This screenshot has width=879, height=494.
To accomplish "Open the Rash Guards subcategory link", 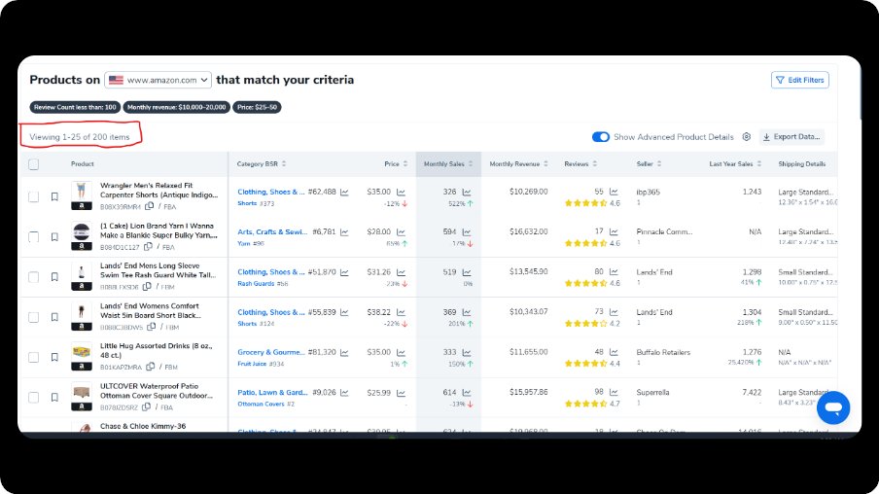I will click(x=256, y=284).
